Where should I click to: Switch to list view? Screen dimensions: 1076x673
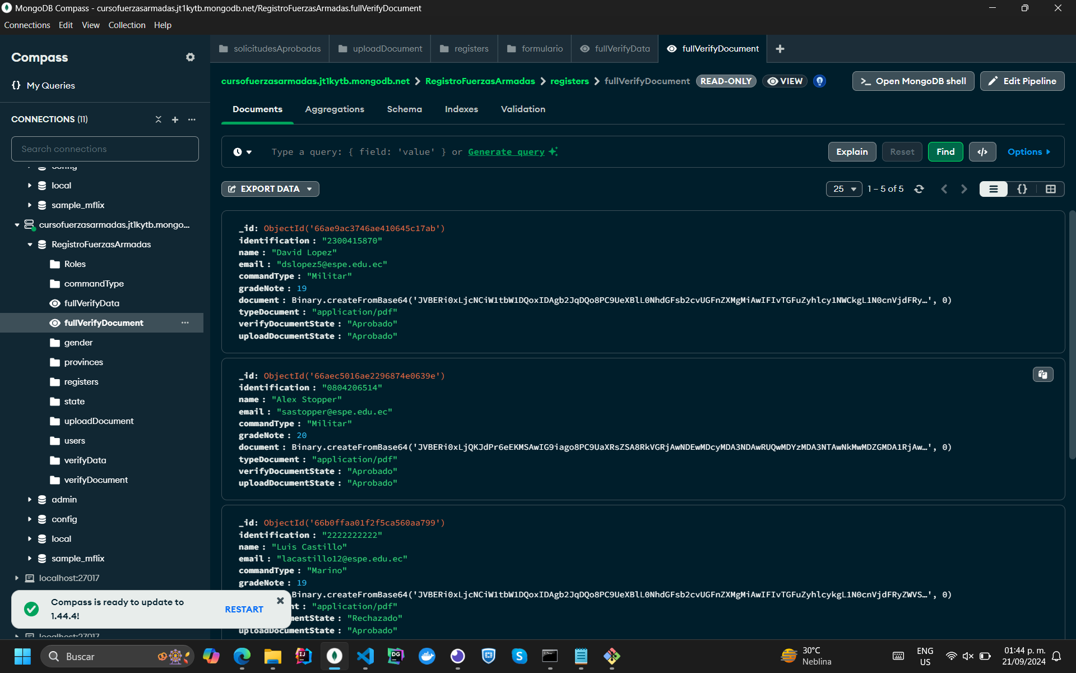tap(994, 189)
